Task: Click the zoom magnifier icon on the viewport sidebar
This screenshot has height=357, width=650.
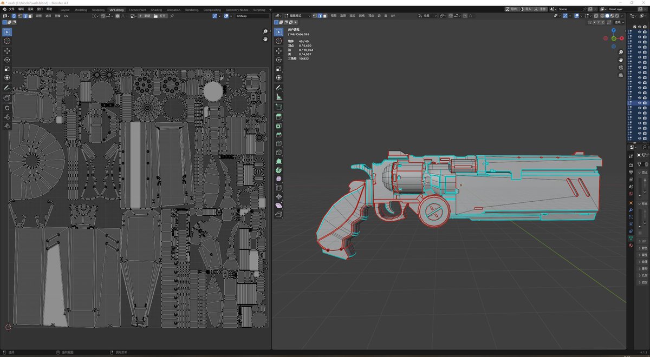Action: click(x=621, y=52)
